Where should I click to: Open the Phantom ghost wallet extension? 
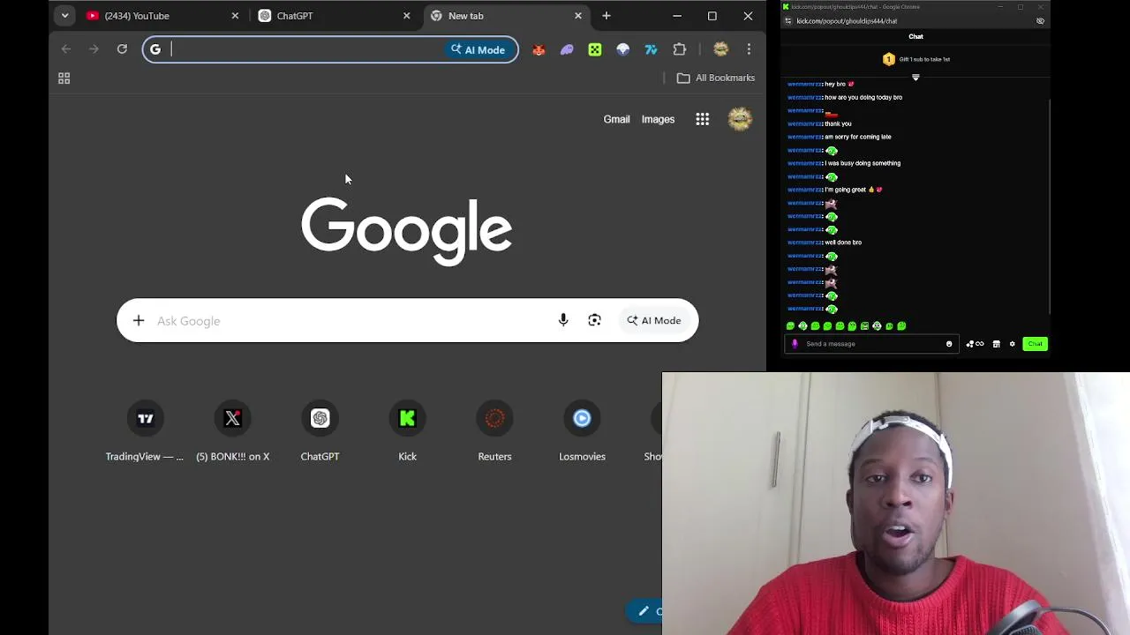(x=567, y=49)
